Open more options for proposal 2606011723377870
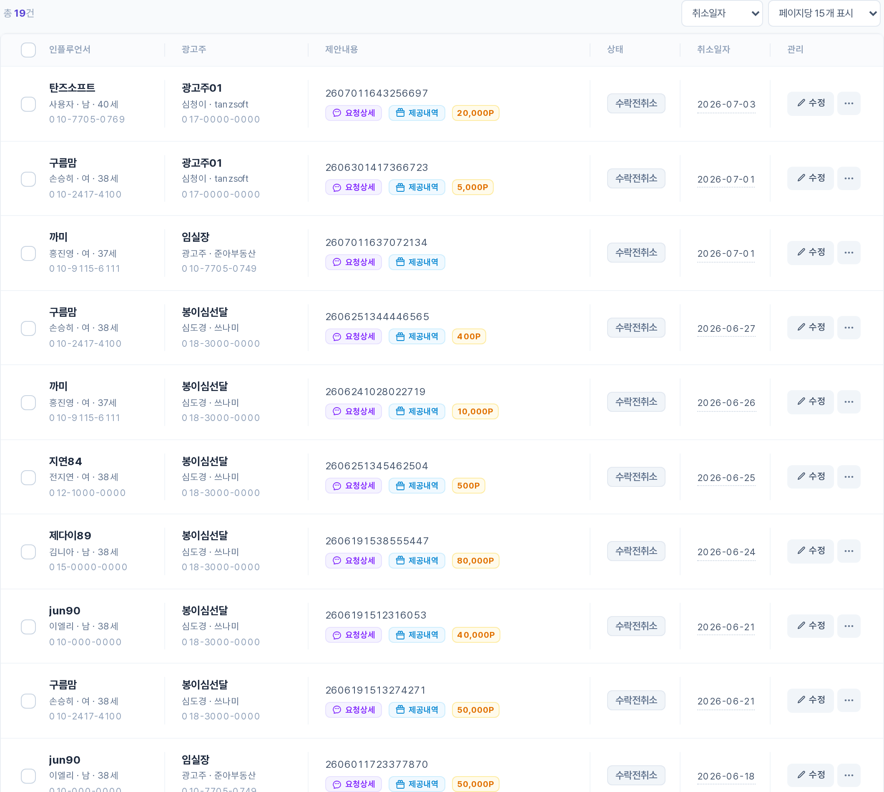 pos(848,775)
